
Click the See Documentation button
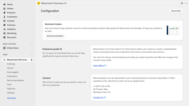click(55, 36)
